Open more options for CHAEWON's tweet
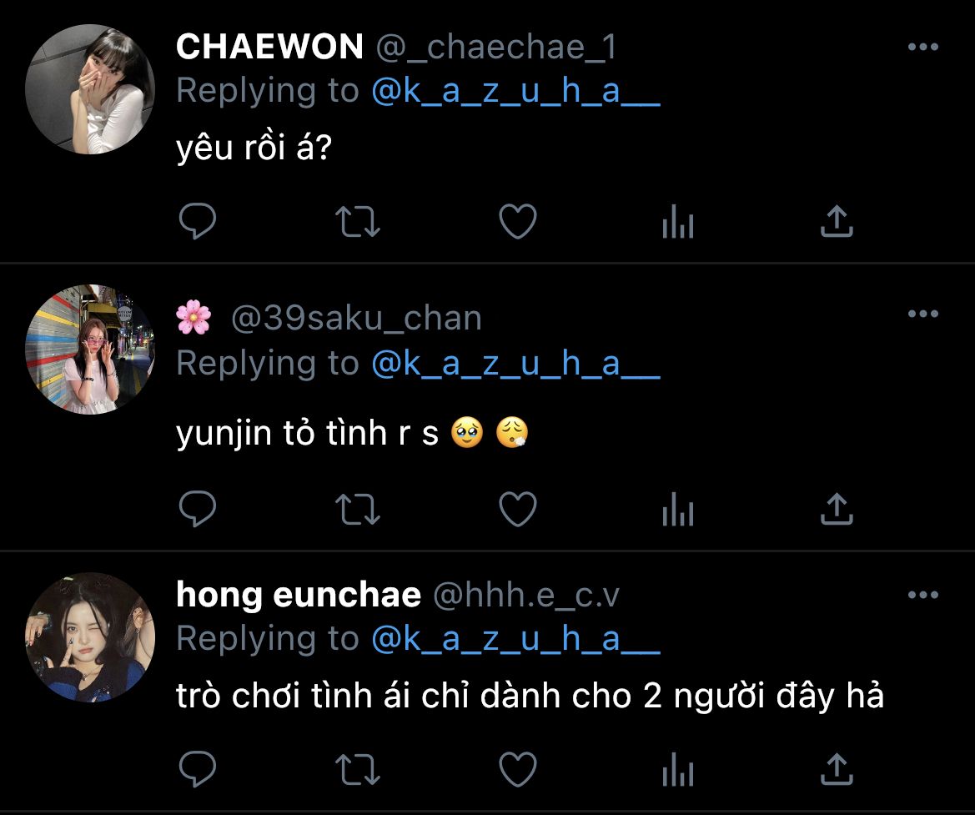The height and width of the screenshot is (815, 975). [922, 47]
